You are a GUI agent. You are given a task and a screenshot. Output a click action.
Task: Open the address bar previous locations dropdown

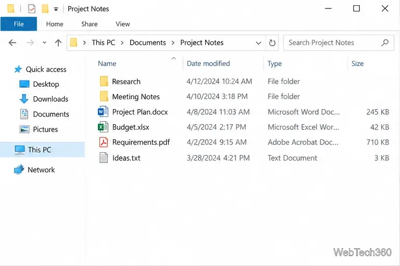[x=258, y=43]
